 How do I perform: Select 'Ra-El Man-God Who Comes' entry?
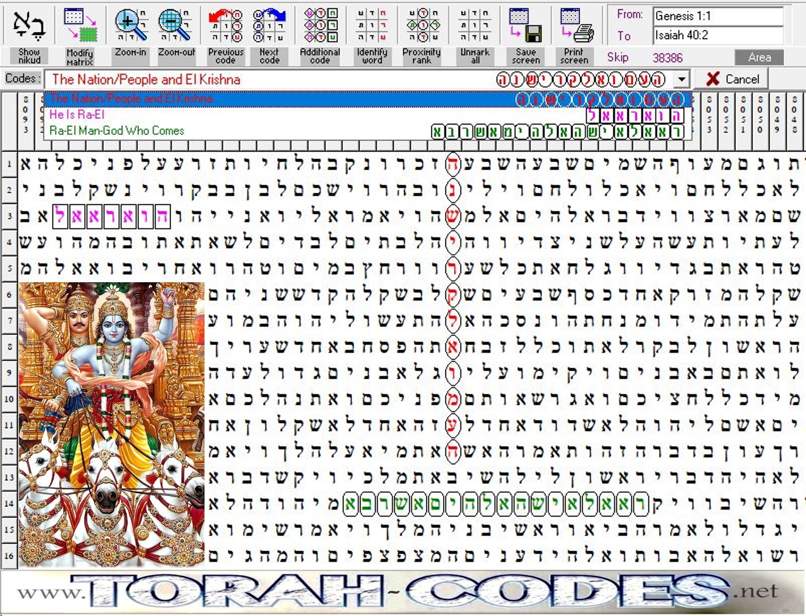click(x=117, y=131)
